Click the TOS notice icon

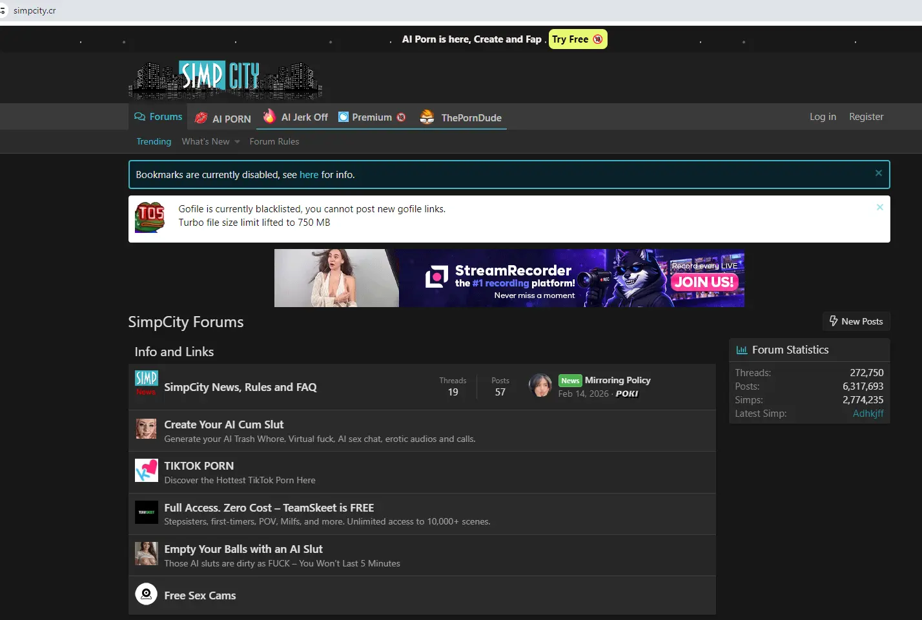click(150, 217)
